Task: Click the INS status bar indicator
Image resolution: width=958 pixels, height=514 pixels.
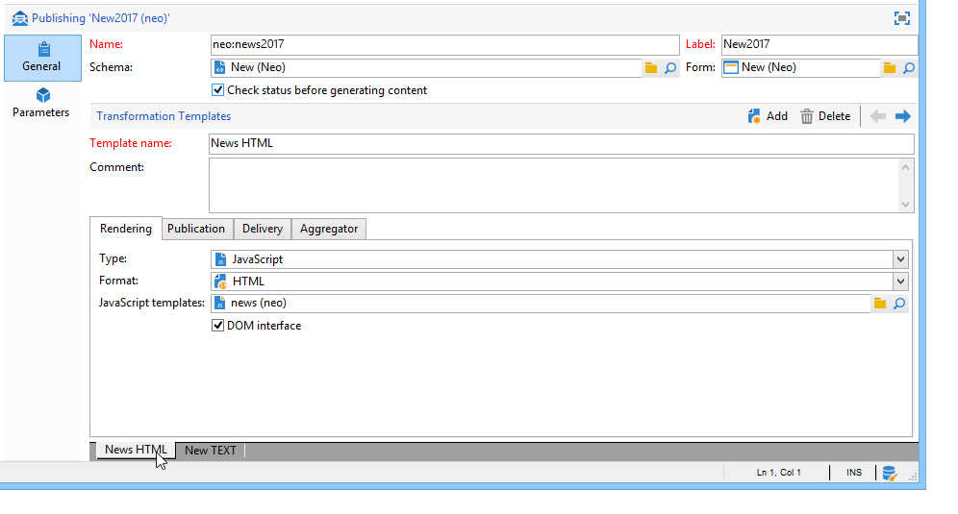Action: coord(854,473)
